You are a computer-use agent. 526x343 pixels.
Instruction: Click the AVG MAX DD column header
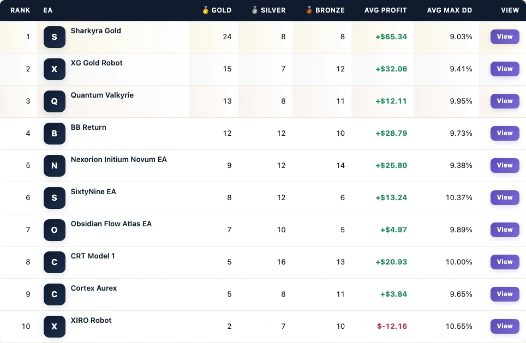pyautogui.click(x=450, y=10)
